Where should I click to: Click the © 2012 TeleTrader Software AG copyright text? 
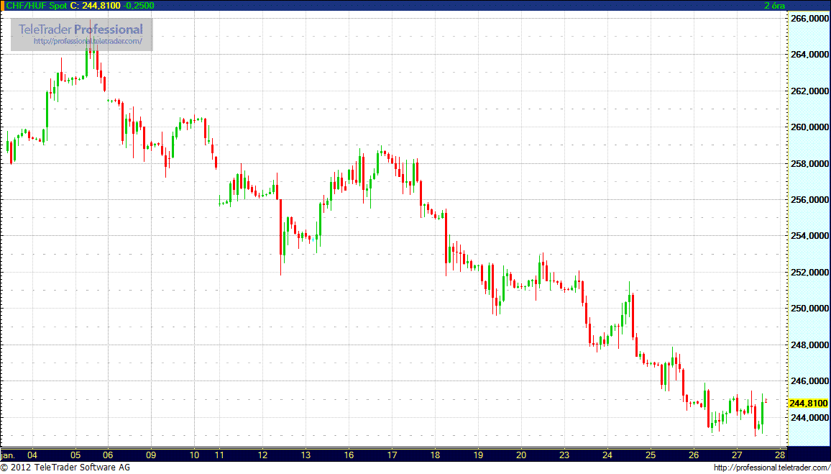coord(65,468)
